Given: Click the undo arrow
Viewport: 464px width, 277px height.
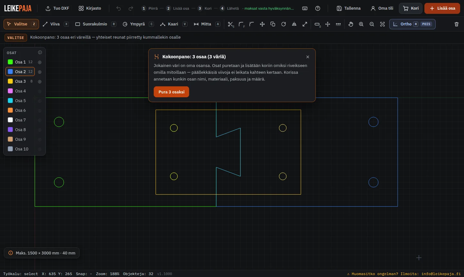Looking at the screenshot, I should point(119,8).
